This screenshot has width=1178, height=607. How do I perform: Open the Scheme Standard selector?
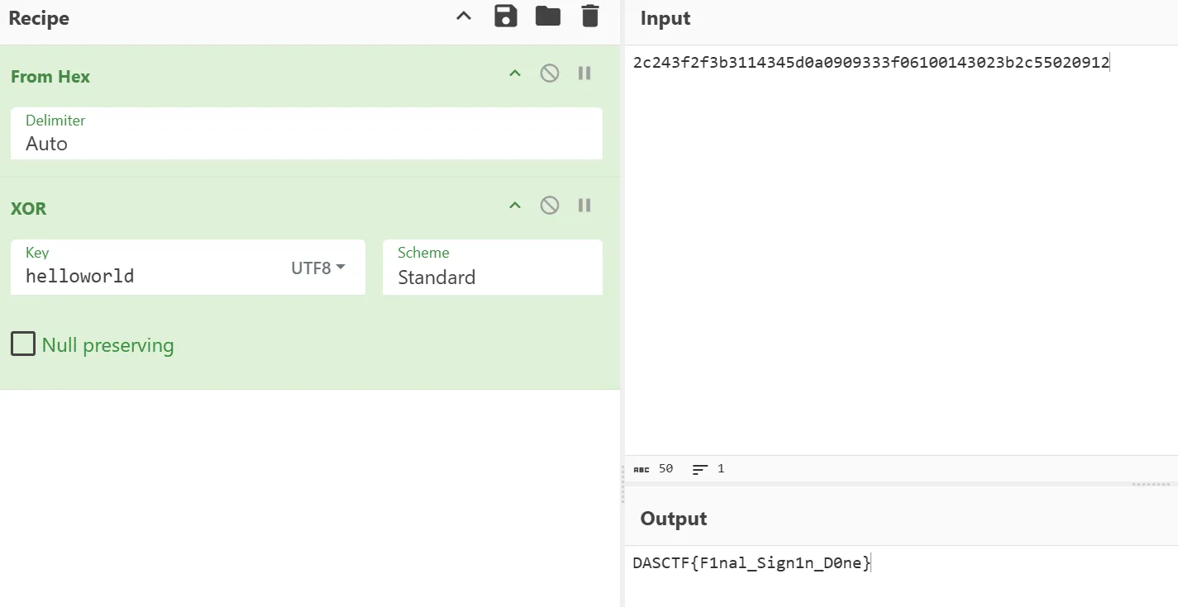click(x=492, y=277)
